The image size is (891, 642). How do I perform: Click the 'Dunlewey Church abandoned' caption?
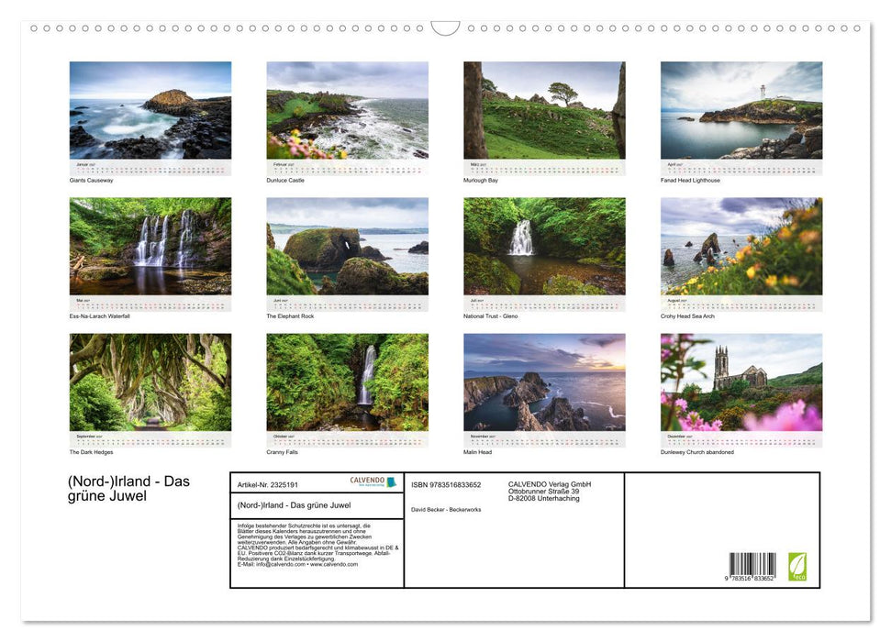pos(696,452)
